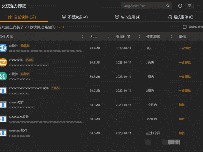Click the 30.2MB size in the 超过3个月 row
Viewport: 203px width, 152px height.
click(x=95, y=133)
